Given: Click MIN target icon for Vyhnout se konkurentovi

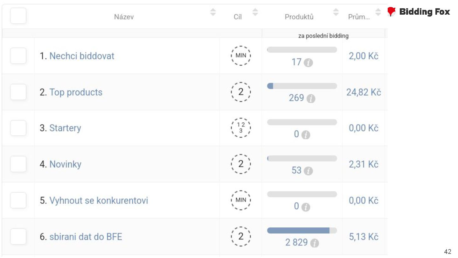Looking at the screenshot, I should point(241,200).
